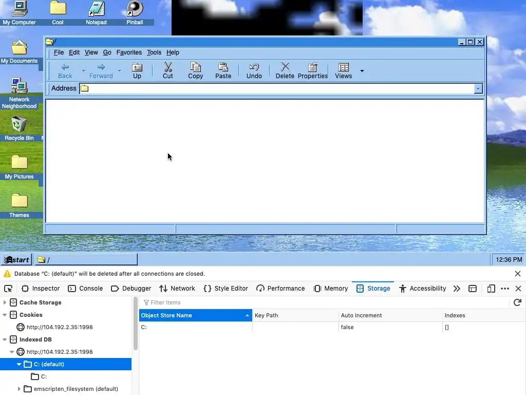Click the Forward toolbar button
This screenshot has height=395, width=526.
coord(101,71)
